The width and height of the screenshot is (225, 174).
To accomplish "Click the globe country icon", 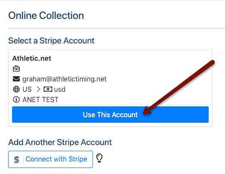I will (x=16, y=89).
